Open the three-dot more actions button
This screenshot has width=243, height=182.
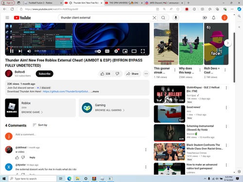point(146,74)
